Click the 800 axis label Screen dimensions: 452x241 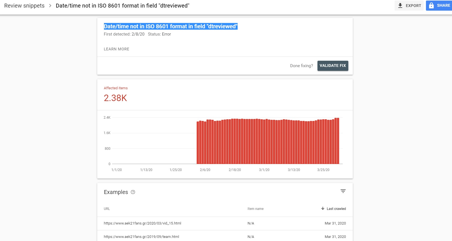tap(108, 149)
